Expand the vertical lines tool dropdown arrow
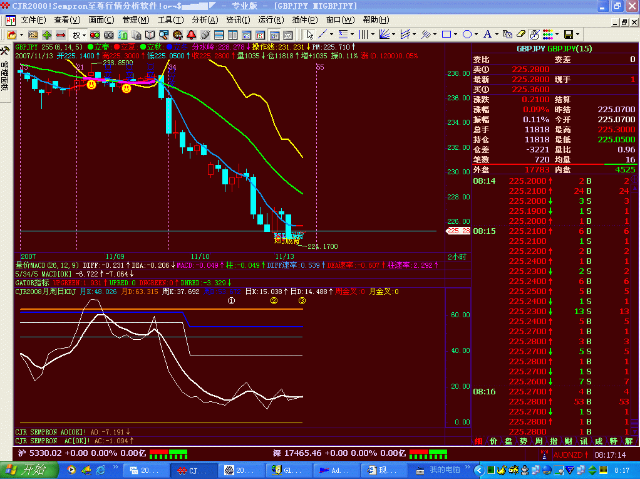This screenshot has width=640, height=479. point(373,34)
